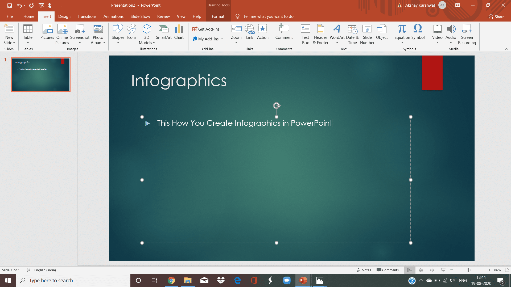Viewport: 511px width, 287px height.
Task: Open My Add-ins dropdown arrow
Action: pos(222,39)
